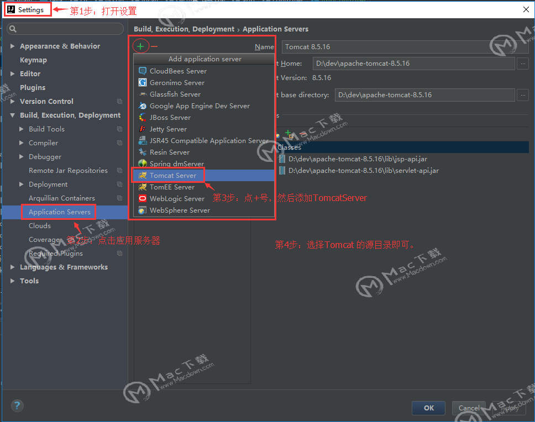The image size is (535, 422).
Task: Choose Jetty Server menu entry
Action: pyautogui.click(x=204, y=129)
